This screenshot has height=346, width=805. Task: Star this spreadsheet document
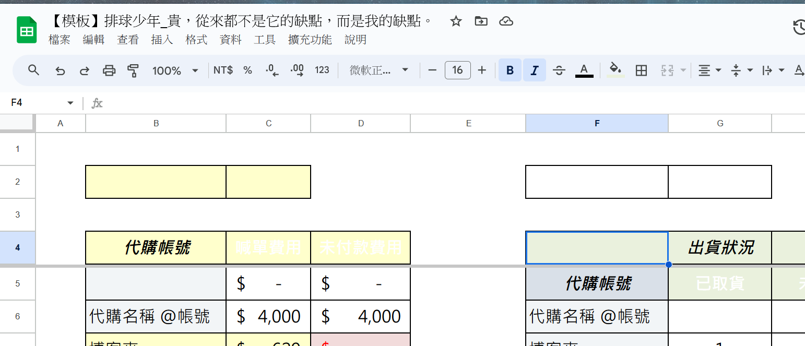[x=456, y=21]
